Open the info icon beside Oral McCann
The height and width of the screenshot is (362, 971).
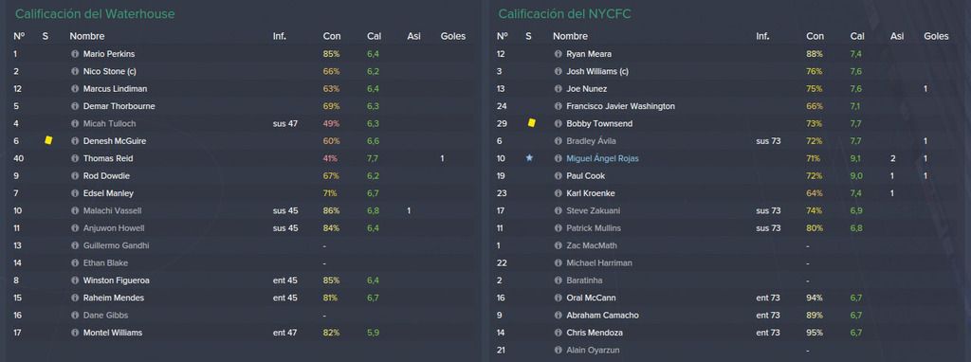tap(558, 299)
